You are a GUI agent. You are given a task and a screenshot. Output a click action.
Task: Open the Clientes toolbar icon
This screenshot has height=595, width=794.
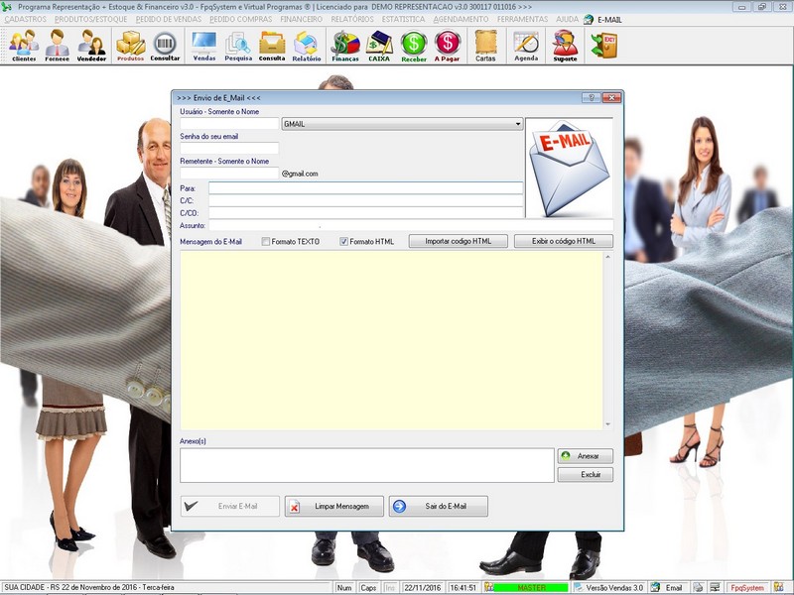pyautogui.click(x=24, y=46)
